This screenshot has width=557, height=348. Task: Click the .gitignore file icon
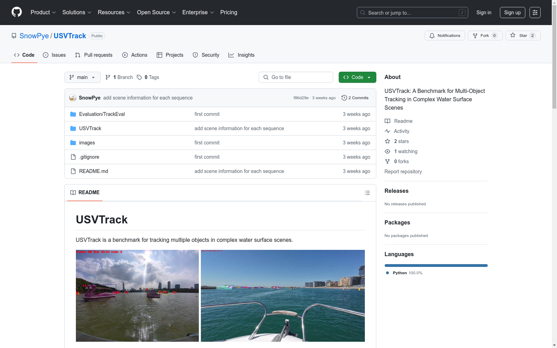point(73,157)
